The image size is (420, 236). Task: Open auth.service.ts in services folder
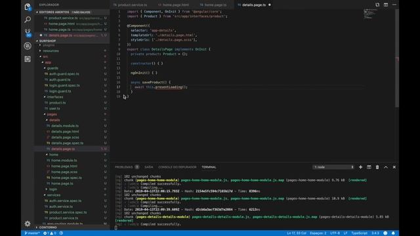[61, 206]
